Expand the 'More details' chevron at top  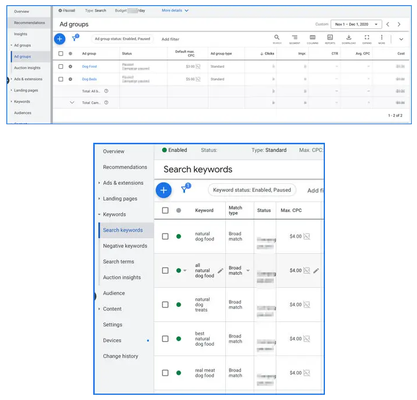coord(186,10)
